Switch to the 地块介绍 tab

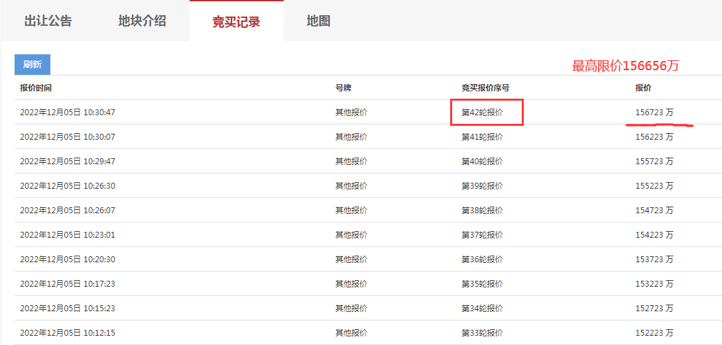point(142,21)
